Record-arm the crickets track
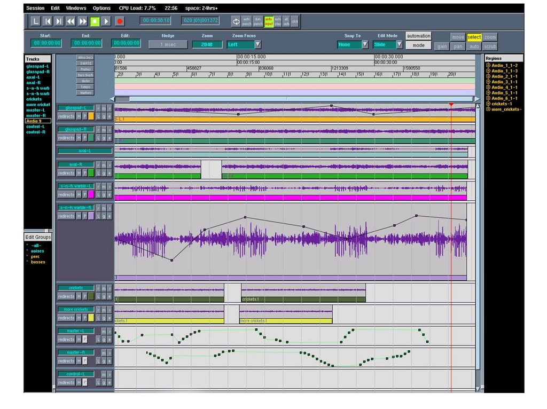547x409 pixels. [98, 288]
